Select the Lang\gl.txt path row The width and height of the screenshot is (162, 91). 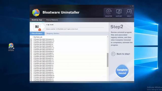click(x=43, y=53)
